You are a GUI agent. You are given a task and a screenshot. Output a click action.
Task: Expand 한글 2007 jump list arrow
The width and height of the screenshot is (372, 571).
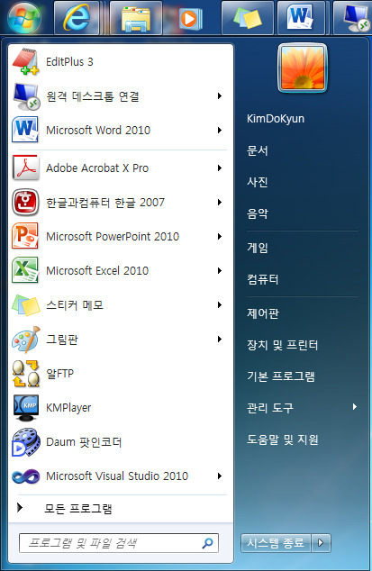point(220,202)
